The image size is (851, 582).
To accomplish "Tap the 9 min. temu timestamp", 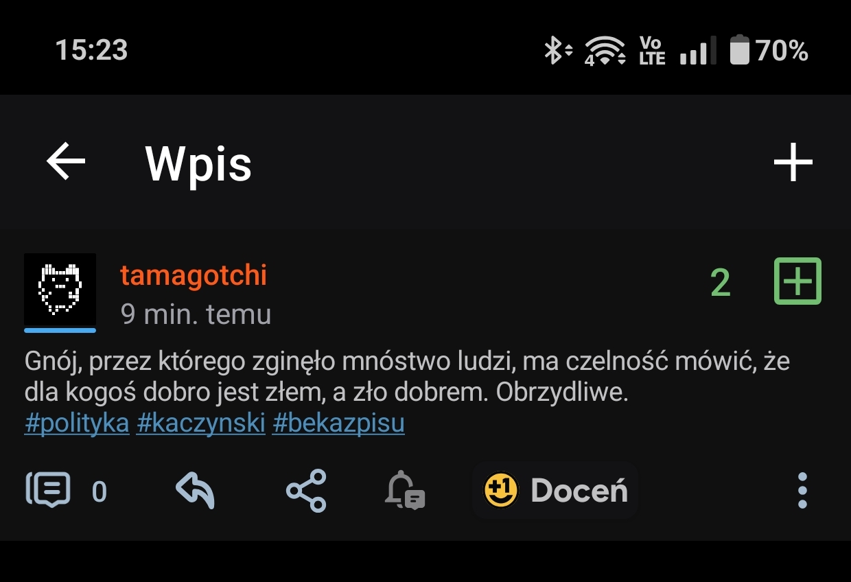I will point(196,314).
